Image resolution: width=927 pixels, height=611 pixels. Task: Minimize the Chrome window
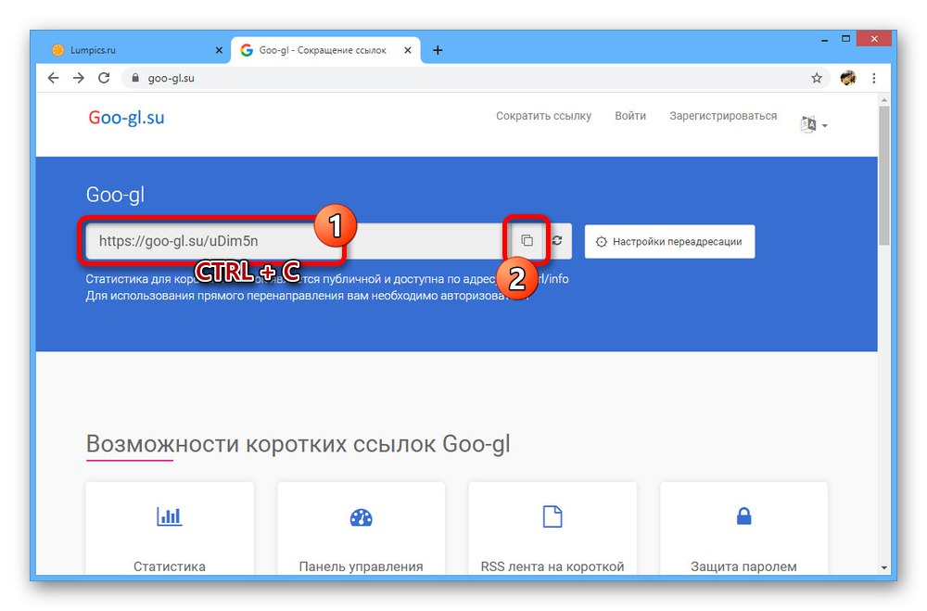[x=824, y=40]
